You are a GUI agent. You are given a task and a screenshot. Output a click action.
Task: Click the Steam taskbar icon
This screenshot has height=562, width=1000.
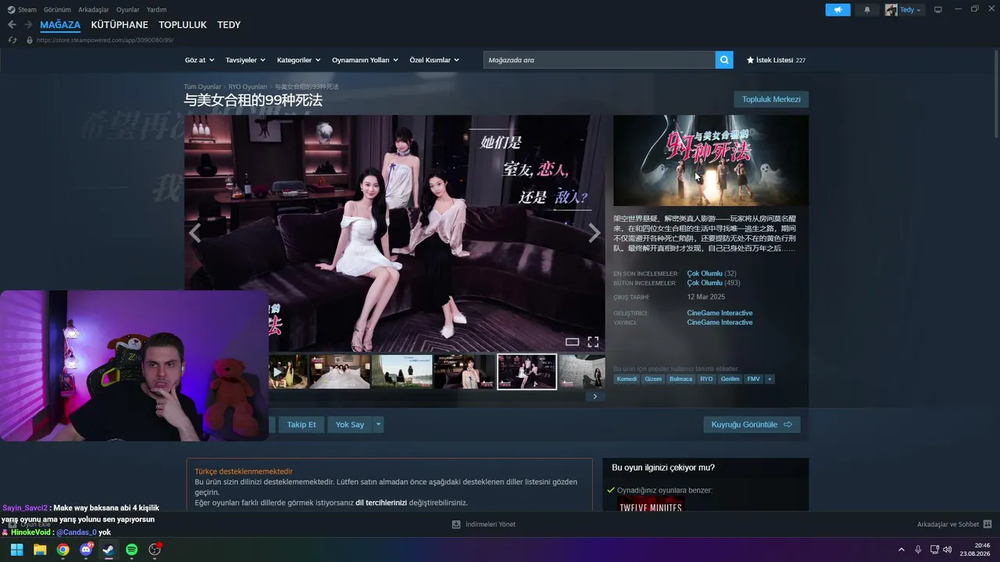click(x=109, y=550)
